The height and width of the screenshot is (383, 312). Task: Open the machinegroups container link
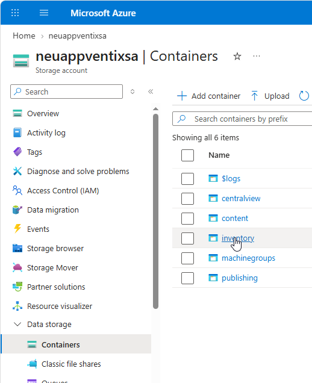[248, 258]
